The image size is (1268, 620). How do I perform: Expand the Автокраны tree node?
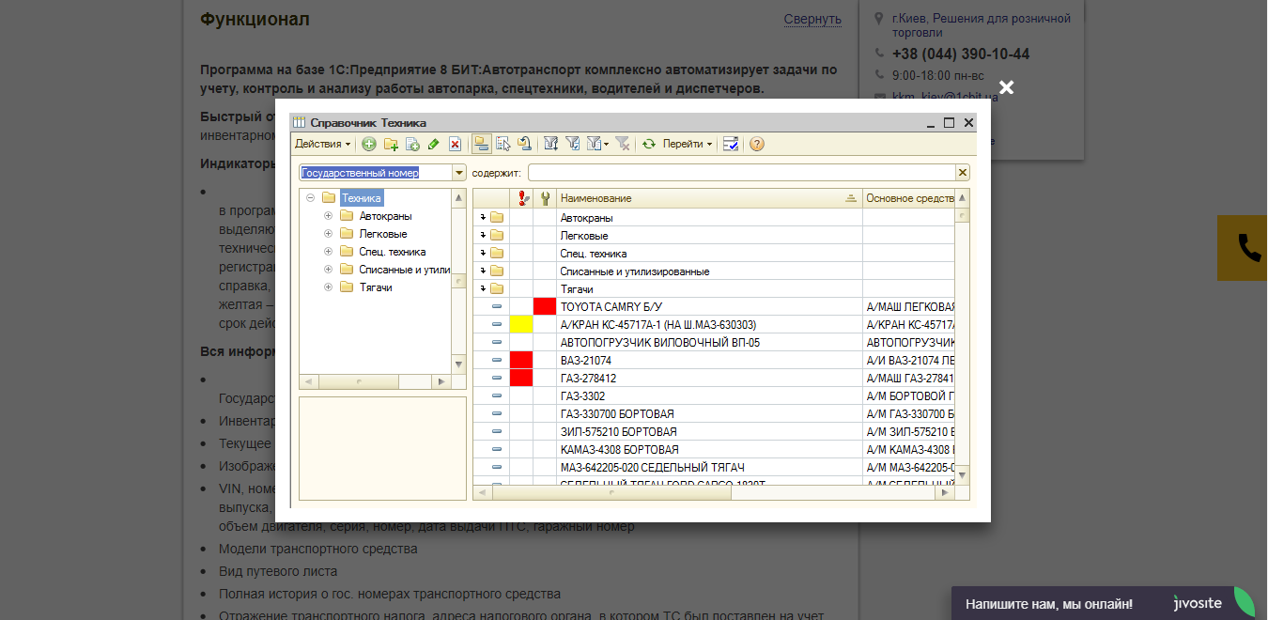[328, 216]
